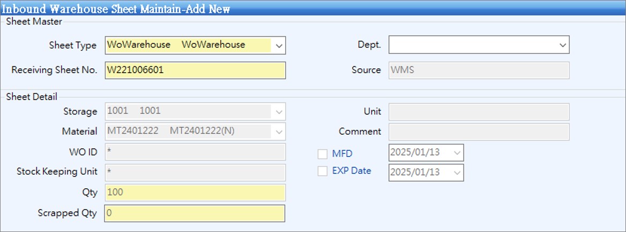
Task: Click into the WO ID field
Action: click(x=195, y=152)
